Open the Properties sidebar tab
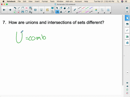130x97 pixels. pyautogui.click(x=127, y=36)
